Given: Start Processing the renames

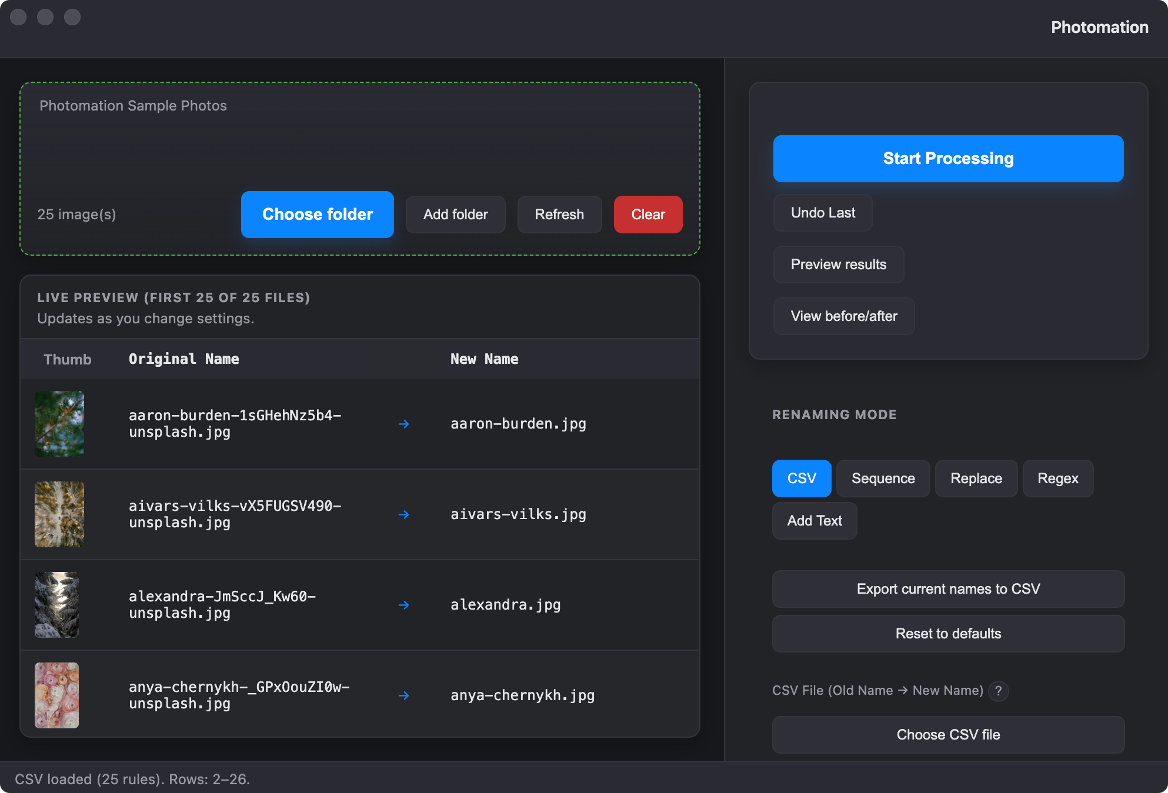Looking at the screenshot, I should (947, 158).
